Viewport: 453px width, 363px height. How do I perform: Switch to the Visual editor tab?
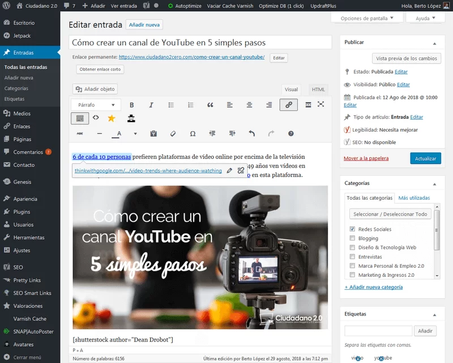pos(291,90)
